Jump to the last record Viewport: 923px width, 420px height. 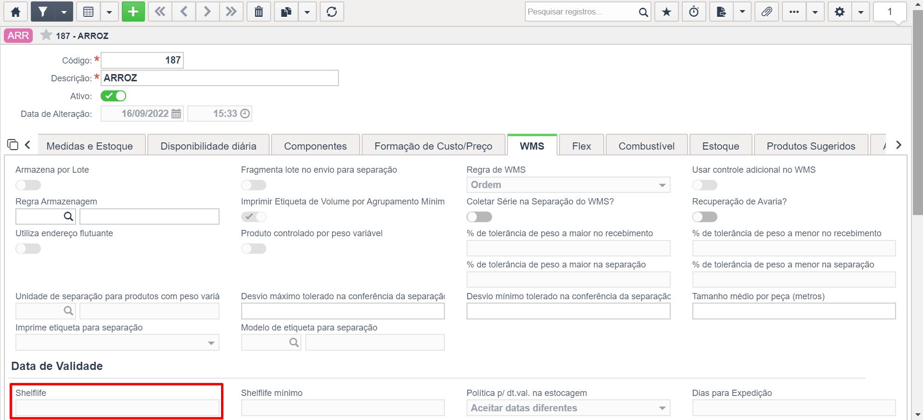coord(231,12)
